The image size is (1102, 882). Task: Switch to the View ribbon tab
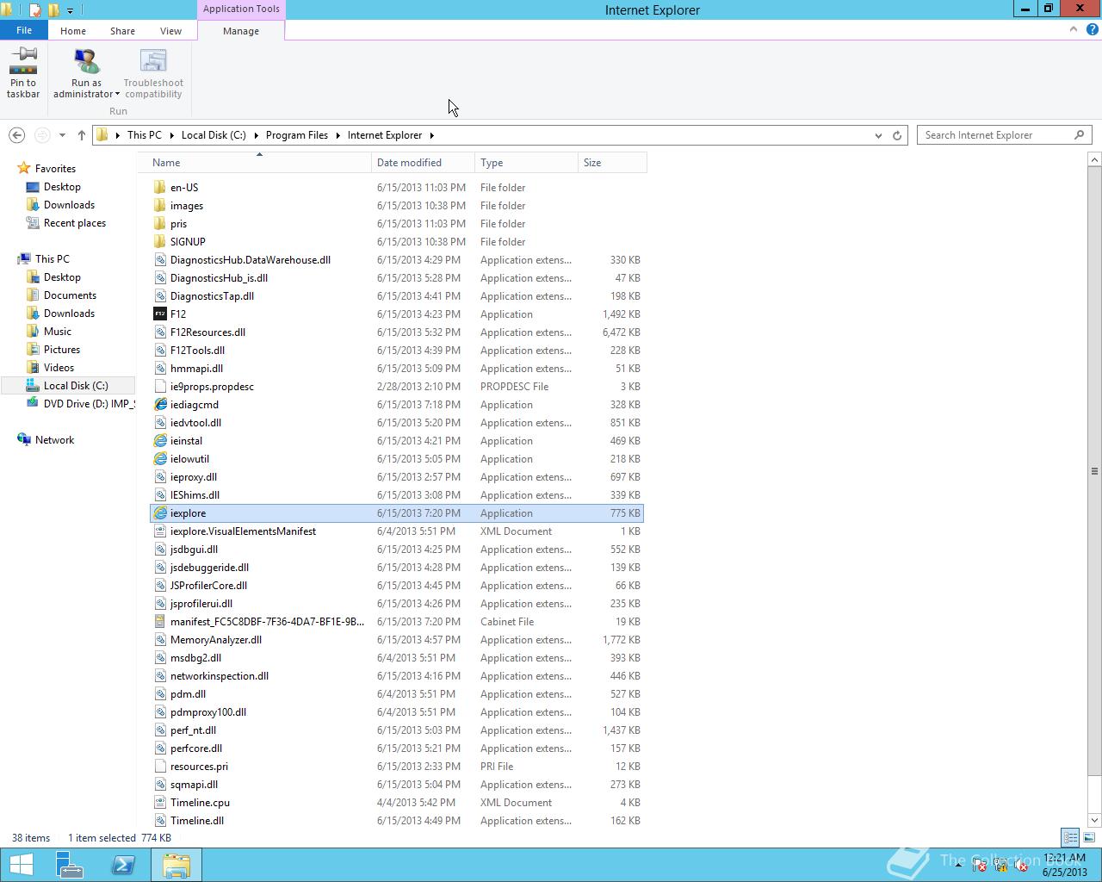[170, 31]
